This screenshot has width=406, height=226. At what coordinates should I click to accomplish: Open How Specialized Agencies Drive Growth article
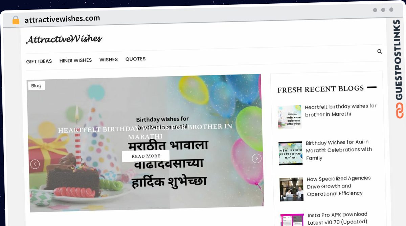(x=339, y=186)
